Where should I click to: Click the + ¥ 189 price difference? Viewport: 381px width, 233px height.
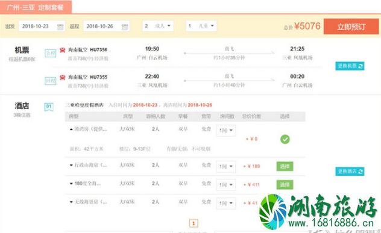pyautogui.click(x=252, y=166)
